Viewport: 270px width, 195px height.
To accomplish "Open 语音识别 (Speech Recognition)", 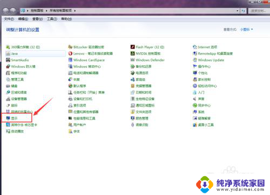I will (x=139, y=124).
